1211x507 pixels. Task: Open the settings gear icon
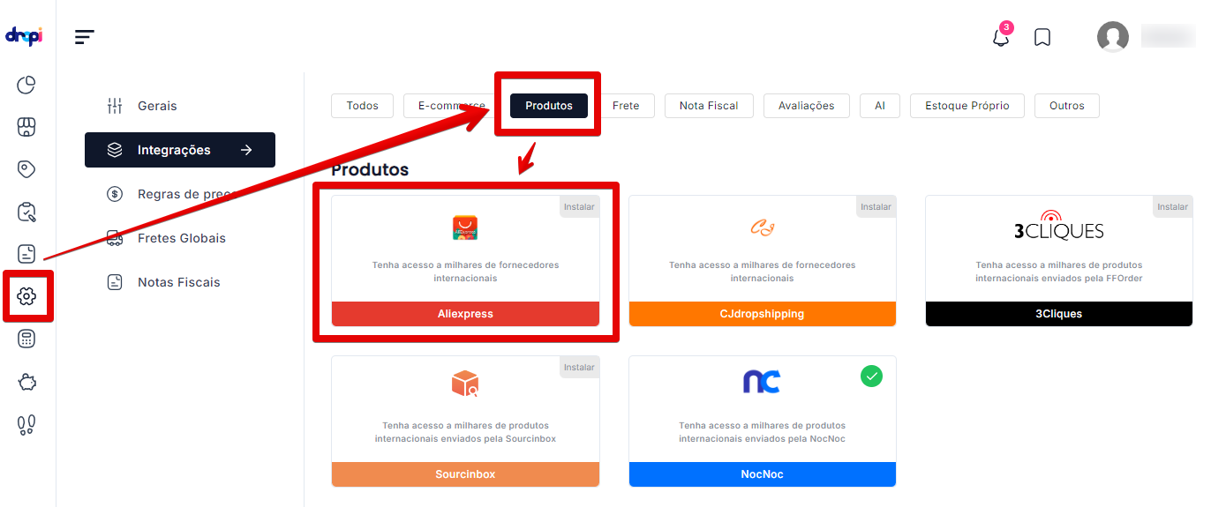click(x=26, y=296)
